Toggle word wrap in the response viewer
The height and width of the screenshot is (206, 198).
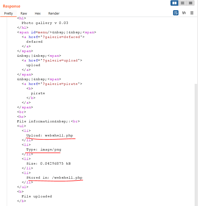pos(176,13)
